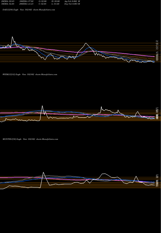
Task: Click the Avg Vol reading
Action: (x=72, y=1)
